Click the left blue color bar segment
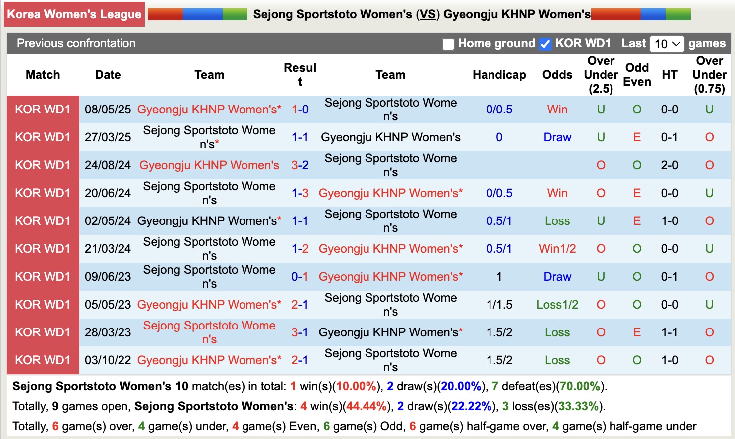The image size is (735, 439). click(x=202, y=14)
